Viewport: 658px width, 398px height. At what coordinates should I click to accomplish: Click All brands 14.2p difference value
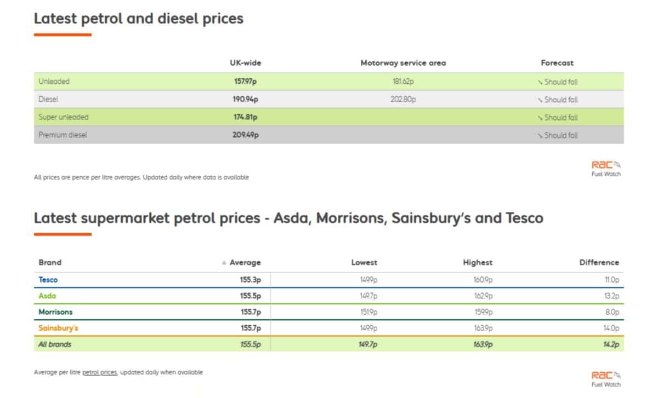click(x=610, y=344)
